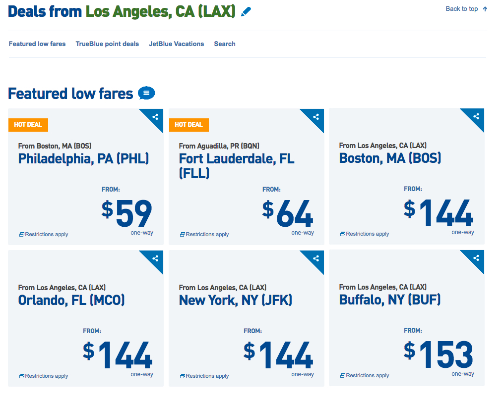View Restrictions apply on the Buffalo deal
502x402 pixels.
pyautogui.click(x=368, y=375)
